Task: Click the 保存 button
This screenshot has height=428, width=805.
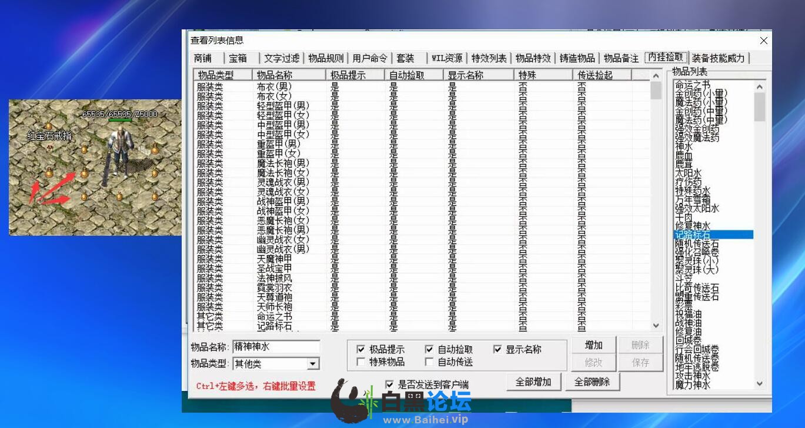Action: pos(640,363)
